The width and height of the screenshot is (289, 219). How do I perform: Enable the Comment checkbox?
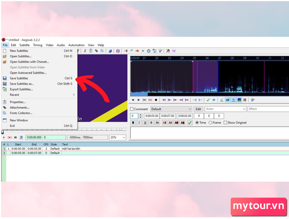tap(132, 109)
